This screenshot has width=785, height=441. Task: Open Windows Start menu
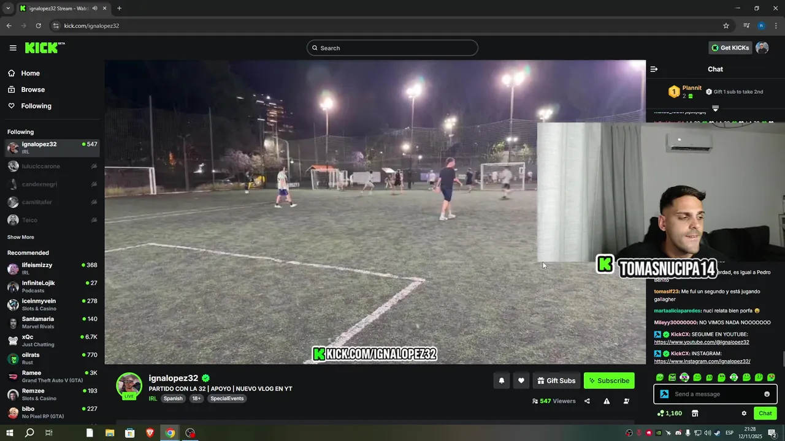[10, 433]
